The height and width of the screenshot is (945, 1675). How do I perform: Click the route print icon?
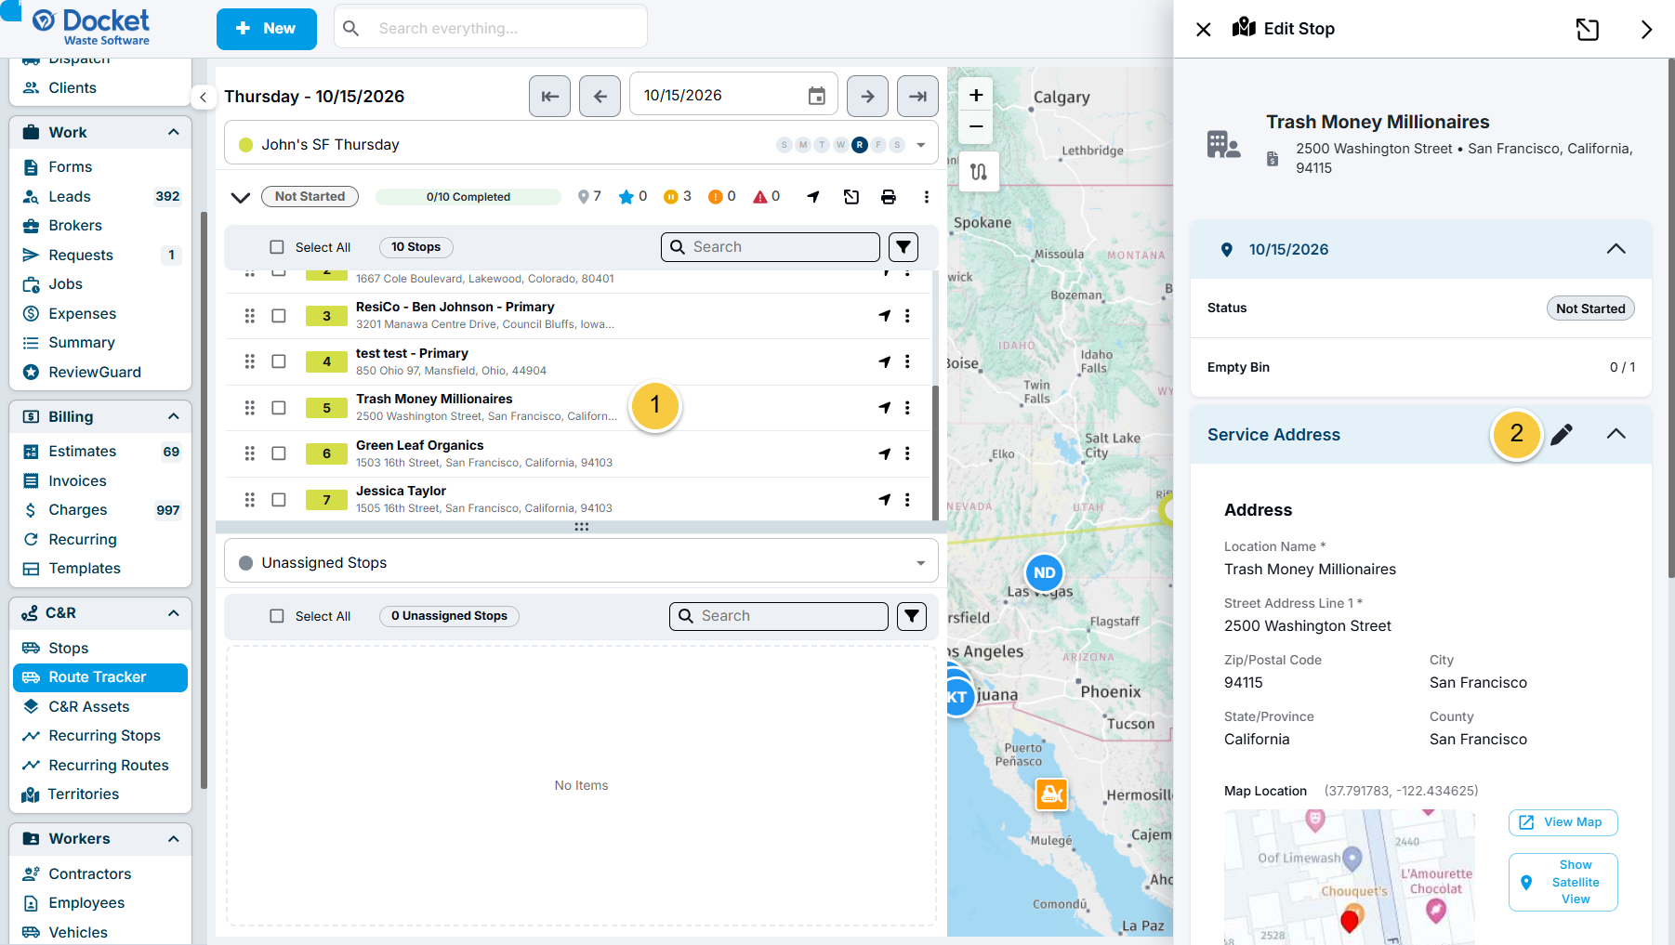tap(889, 197)
